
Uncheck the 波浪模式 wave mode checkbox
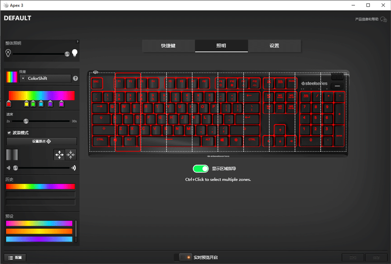coord(9,133)
